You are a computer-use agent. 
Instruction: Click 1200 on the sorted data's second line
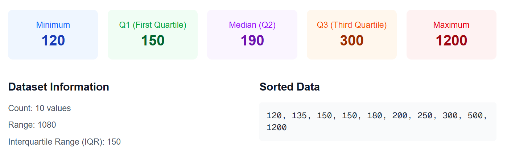pyautogui.click(x=277, y=128)
